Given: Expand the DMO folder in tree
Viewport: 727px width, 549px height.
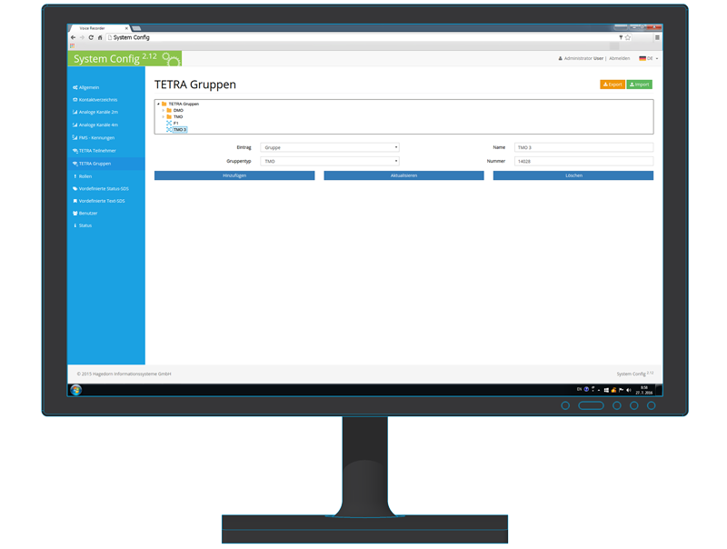Looking at the screenshot, I should tap(164, 110).
